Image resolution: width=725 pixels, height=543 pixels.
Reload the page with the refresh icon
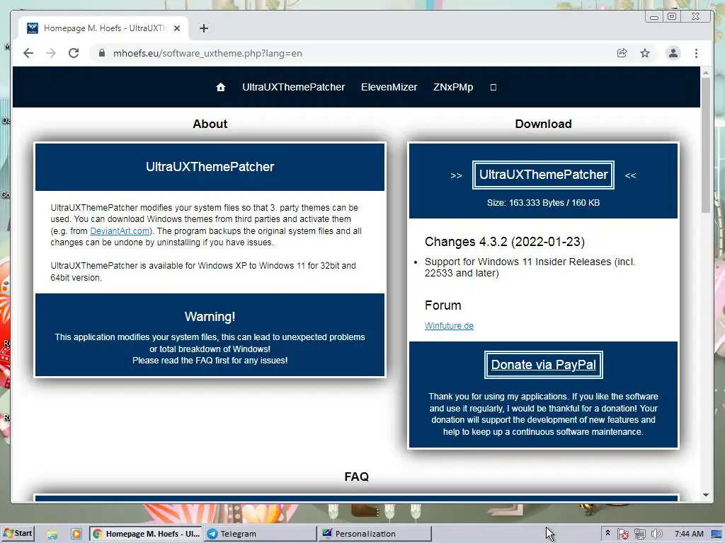click(74, 53)
